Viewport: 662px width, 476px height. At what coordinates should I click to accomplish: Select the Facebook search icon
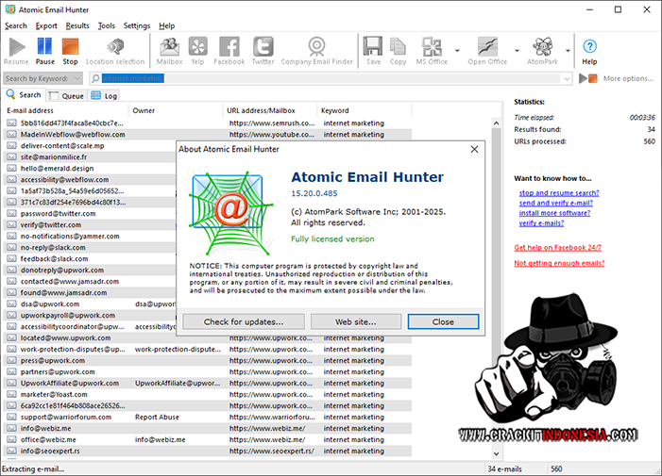(x=229, y=50)
